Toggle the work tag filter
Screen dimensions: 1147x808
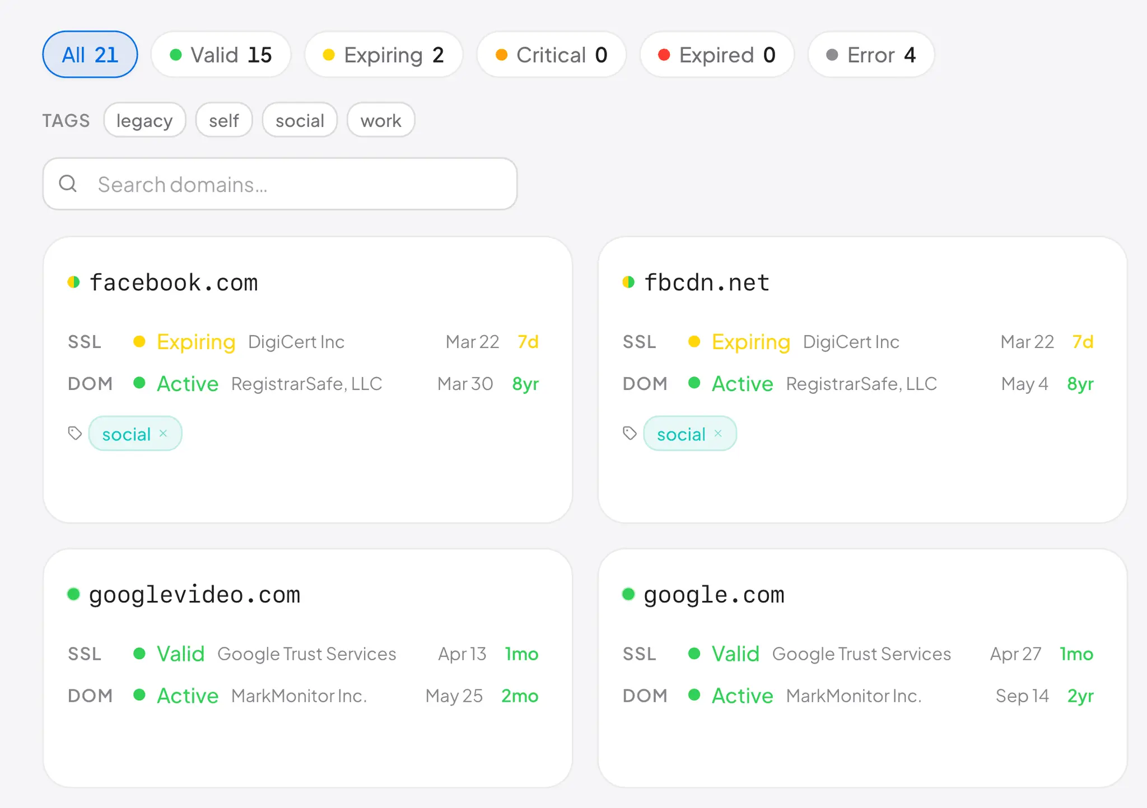[381, 120]
